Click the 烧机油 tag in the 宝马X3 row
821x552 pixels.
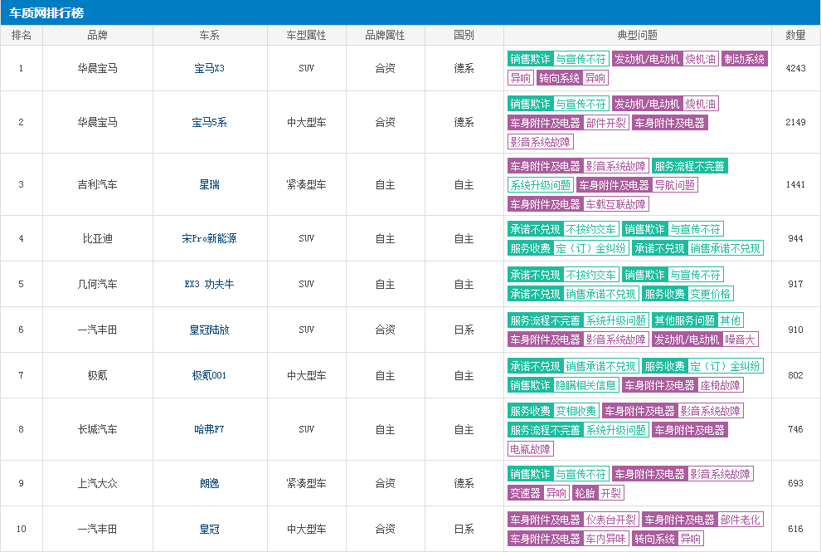pos(701,59)
